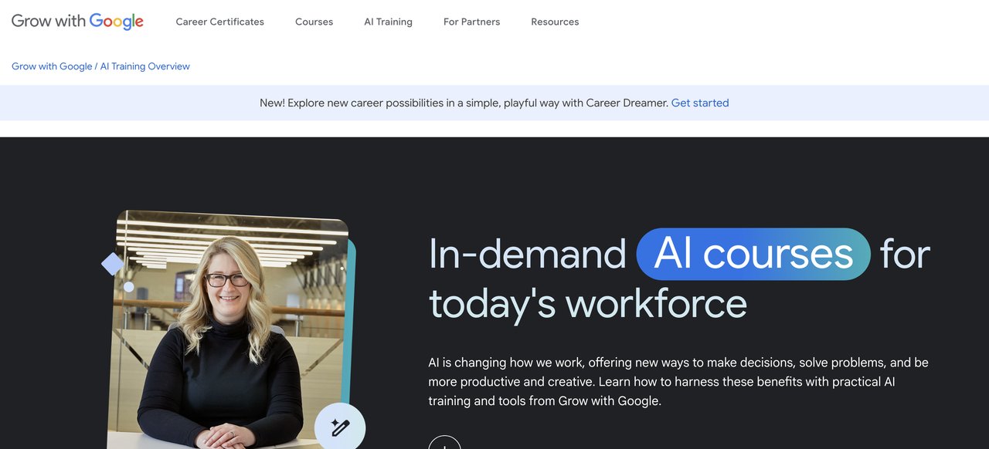Click the 'AI is changing how we work' paragraph
The width and height of the screenshot is (989, 449).
coord(678,382)
